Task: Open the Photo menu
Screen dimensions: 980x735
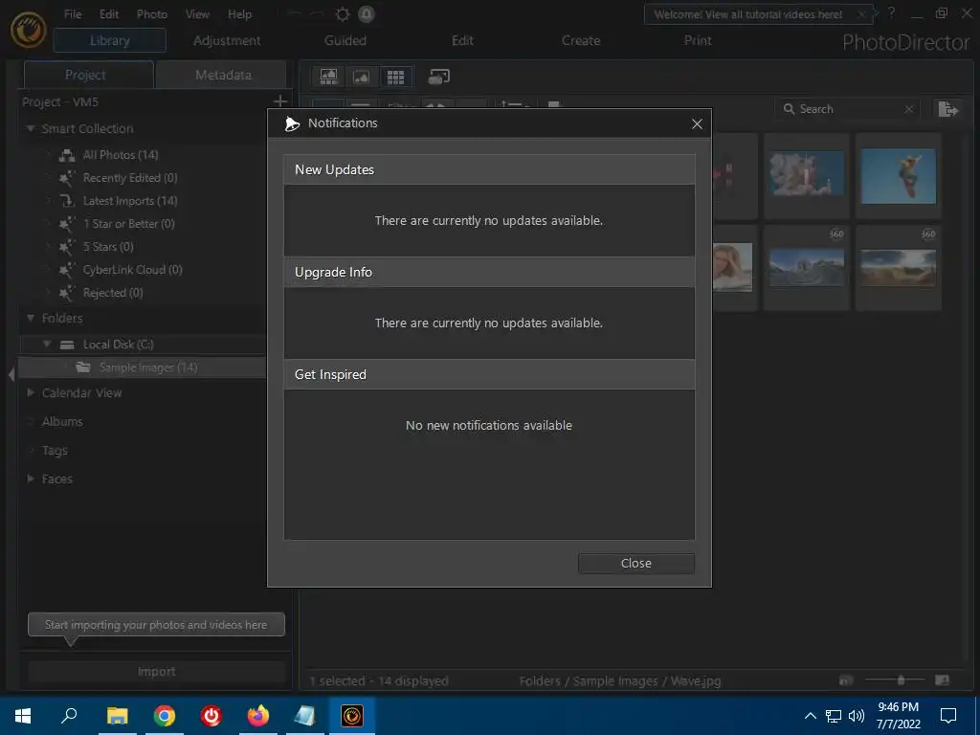Action: tap(152, 13)
